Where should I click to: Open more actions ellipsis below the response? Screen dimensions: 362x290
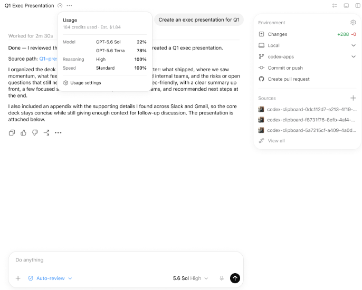point(58,133)
